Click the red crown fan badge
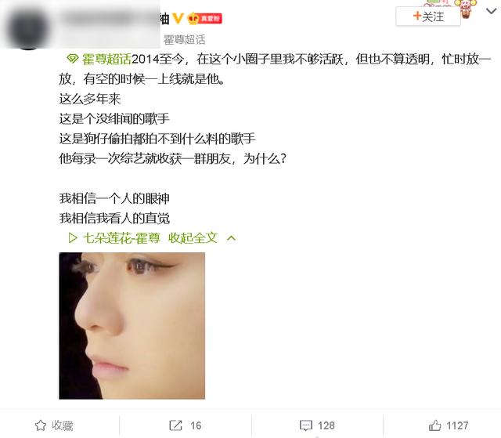501x438 pixels. click(204, 19)
